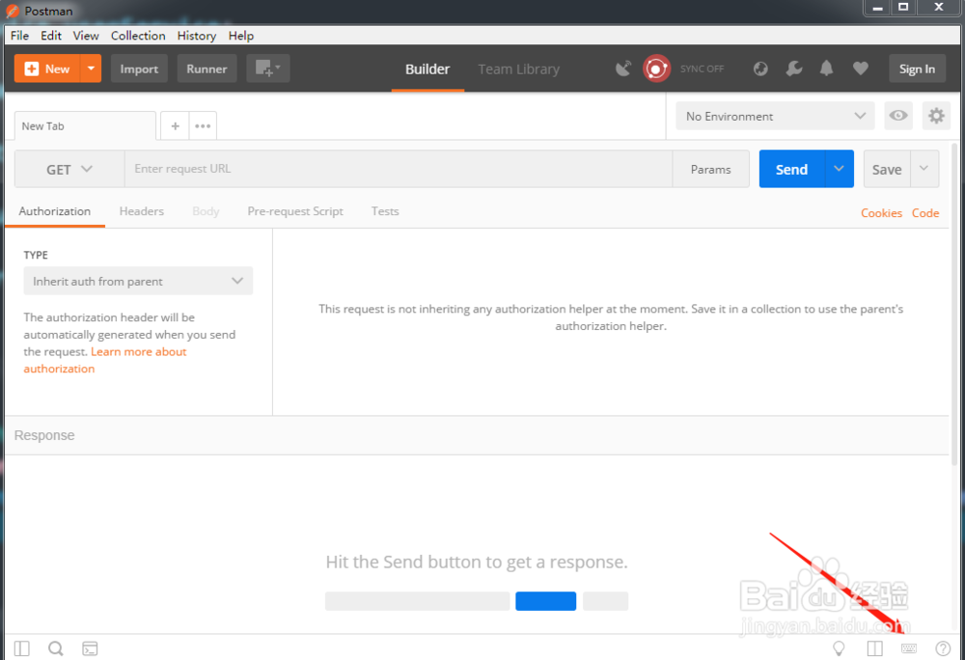
Task: Toggle the sidebar icon in status bar
Action: coord(22,648)
